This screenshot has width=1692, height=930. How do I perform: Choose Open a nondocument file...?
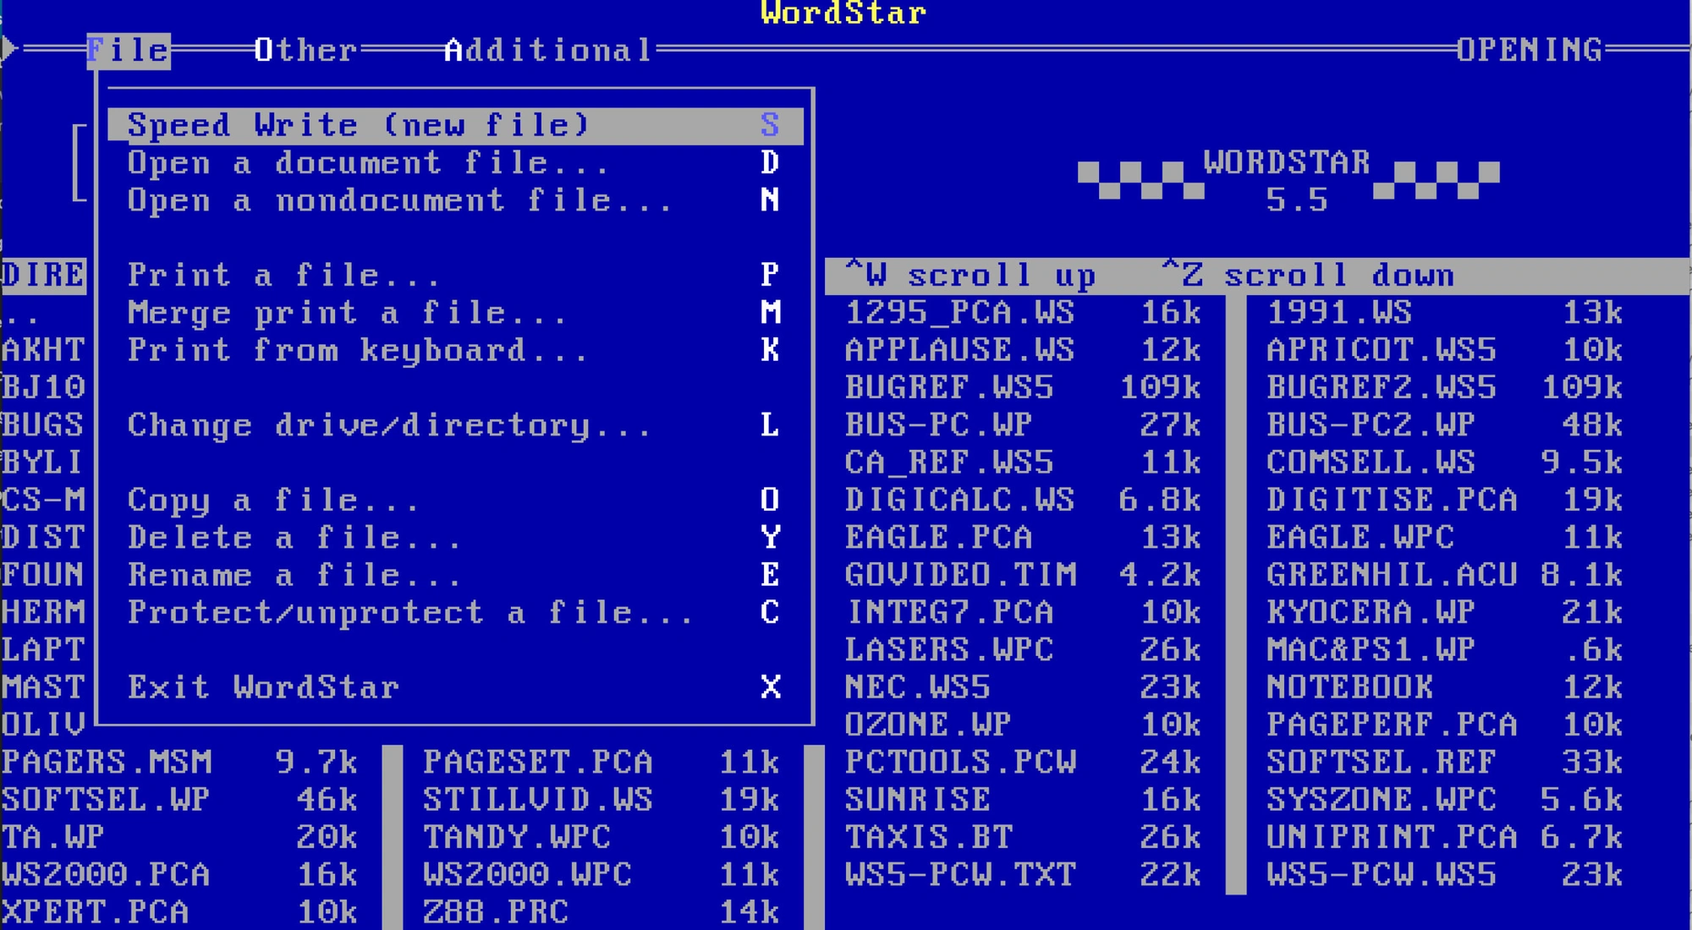pyautogui.click(x=455, y=200)
